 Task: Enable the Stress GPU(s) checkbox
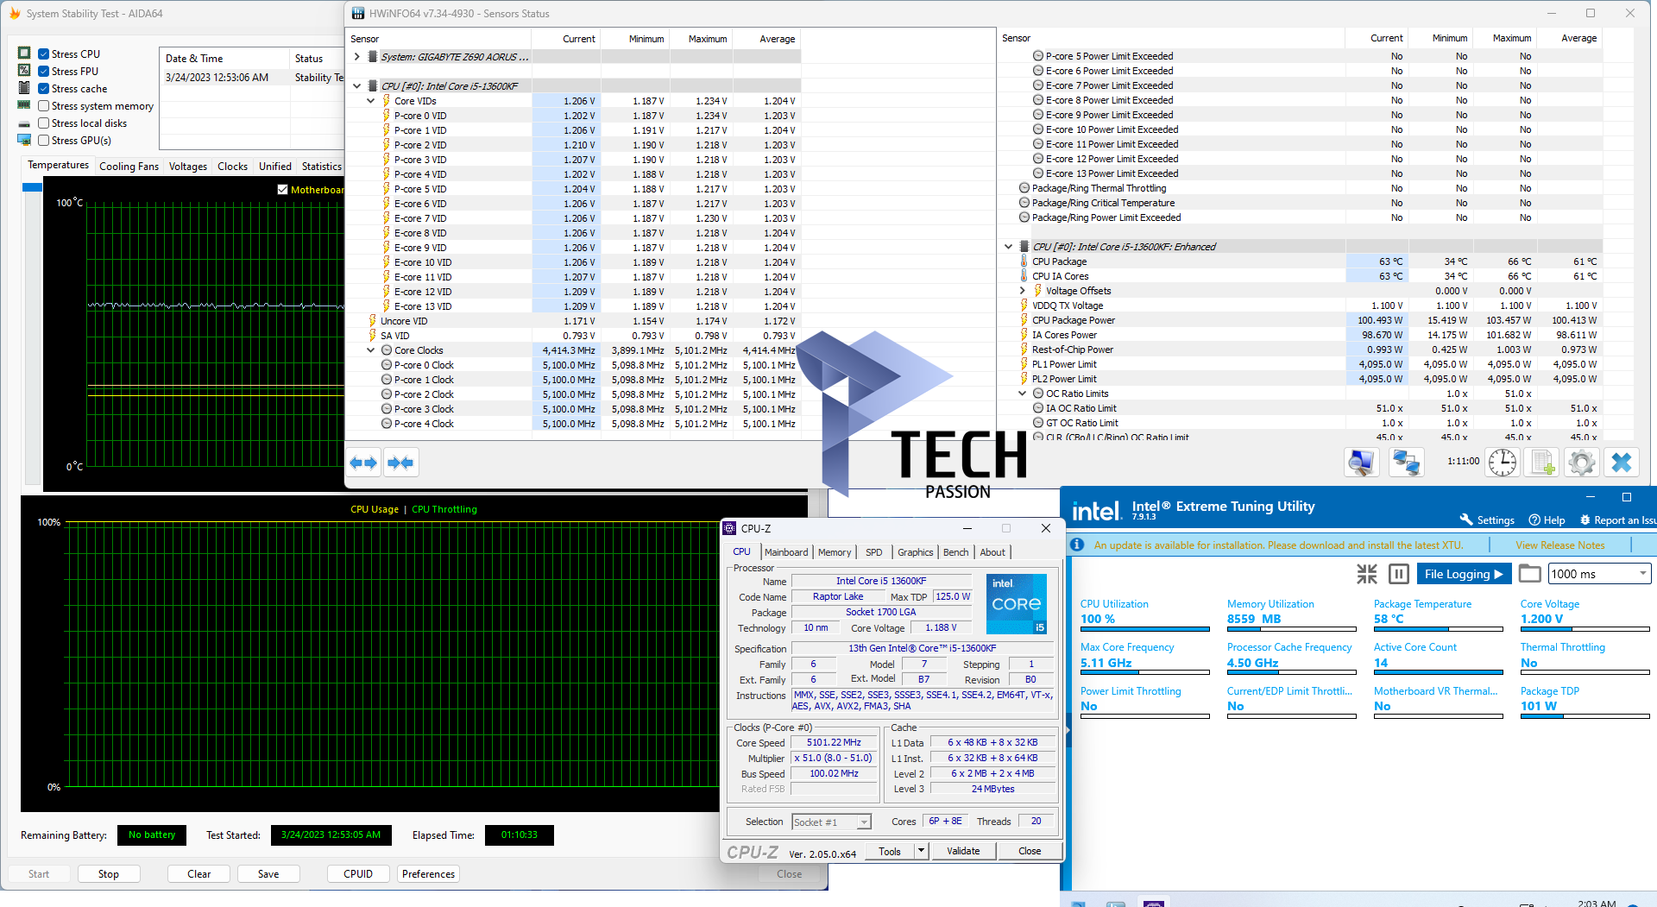coord(43,141)
